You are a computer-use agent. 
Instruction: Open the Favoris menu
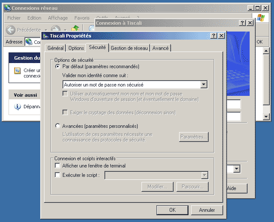click(x=82, y=18)
